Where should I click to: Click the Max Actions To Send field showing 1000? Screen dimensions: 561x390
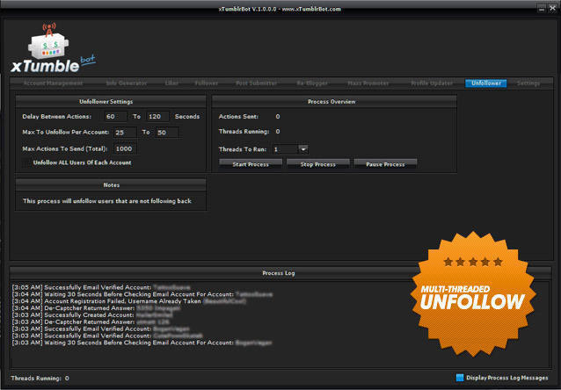tap(125, 148)
